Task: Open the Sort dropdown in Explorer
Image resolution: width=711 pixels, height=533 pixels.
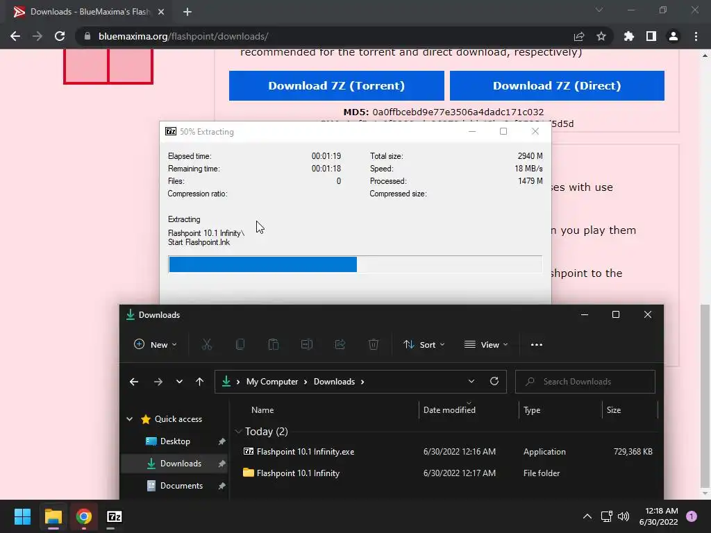Action: coord(424,345)
